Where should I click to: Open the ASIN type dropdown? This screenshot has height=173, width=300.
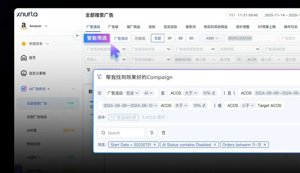tap(212, 38)
